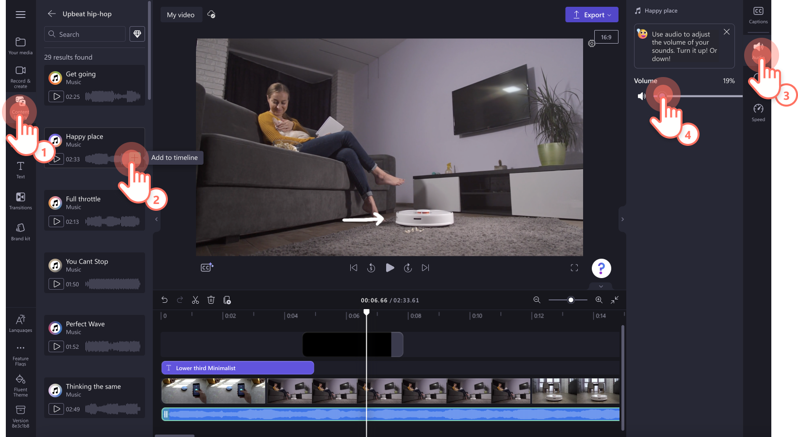The width and height of the screenshot is (798, 437).
Task: Close the audio tip popup
Action: [726, 32]
